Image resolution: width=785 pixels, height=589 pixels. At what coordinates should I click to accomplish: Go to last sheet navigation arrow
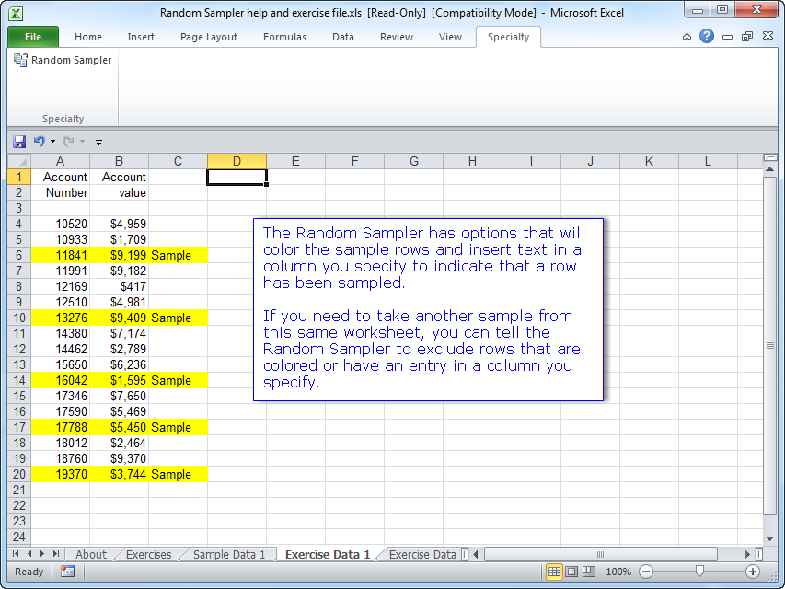(57, 554)
